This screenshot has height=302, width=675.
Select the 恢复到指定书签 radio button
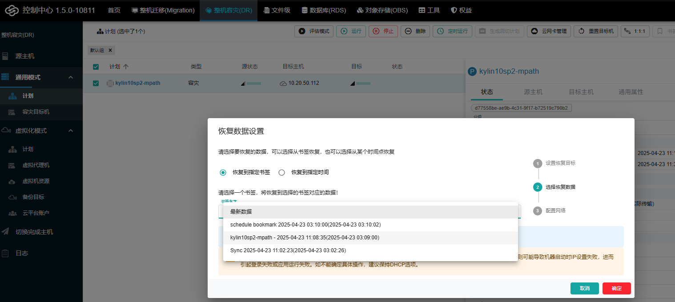223,172
